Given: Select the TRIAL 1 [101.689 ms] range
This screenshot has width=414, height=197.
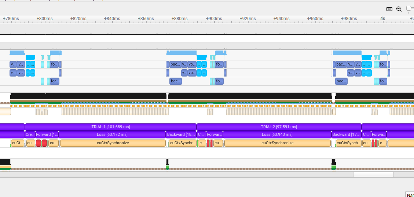Looking at the screenshot, I should 110,127.
